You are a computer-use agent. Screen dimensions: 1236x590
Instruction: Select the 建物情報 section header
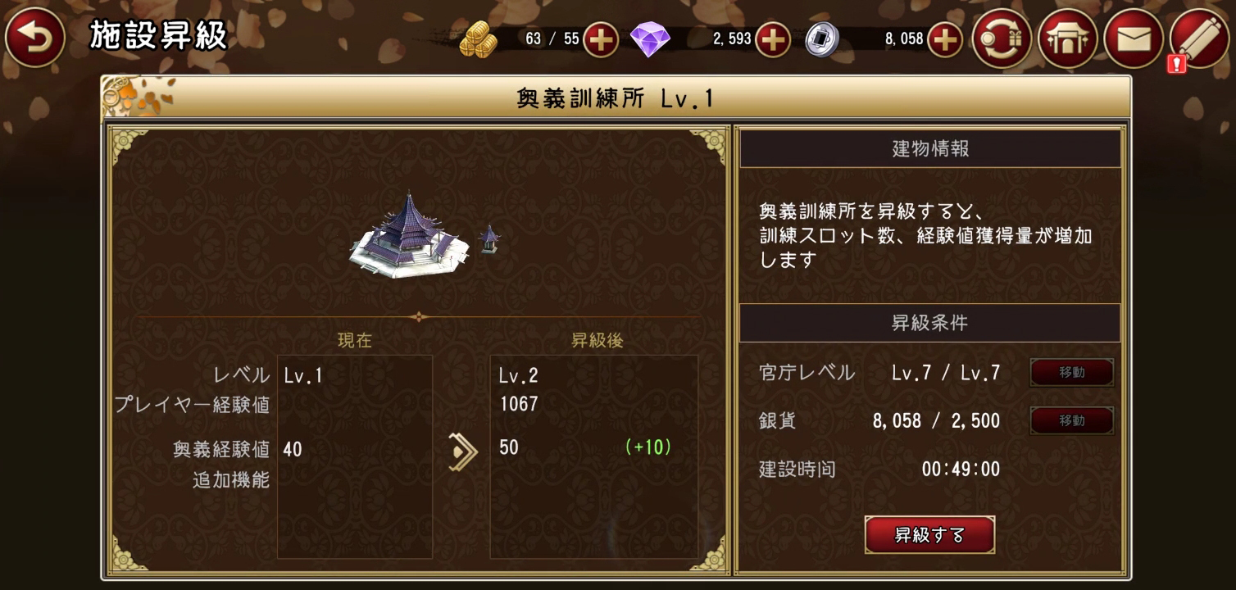tap(930, 148)
